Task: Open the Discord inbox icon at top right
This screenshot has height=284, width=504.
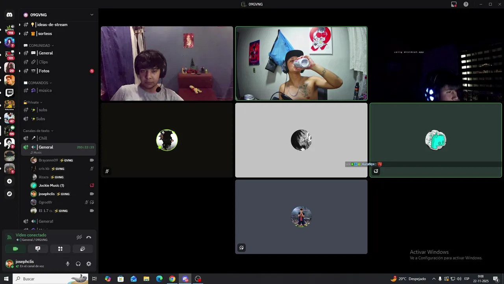Action: pyautogui.click(x=454, y=4)
